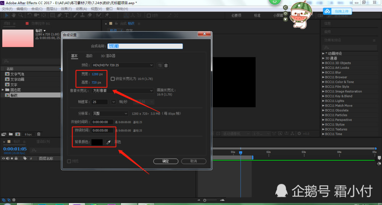Select the Puppet Pin tool
The width and height of the screenshot is (382, 205).
coord(107,15)
